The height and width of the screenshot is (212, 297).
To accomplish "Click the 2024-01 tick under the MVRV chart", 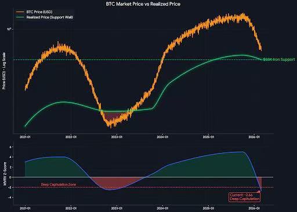I will (x=162, y=209).
